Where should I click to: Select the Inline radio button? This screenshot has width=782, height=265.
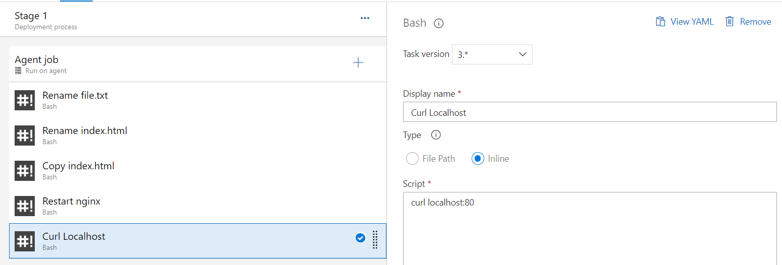478,159
